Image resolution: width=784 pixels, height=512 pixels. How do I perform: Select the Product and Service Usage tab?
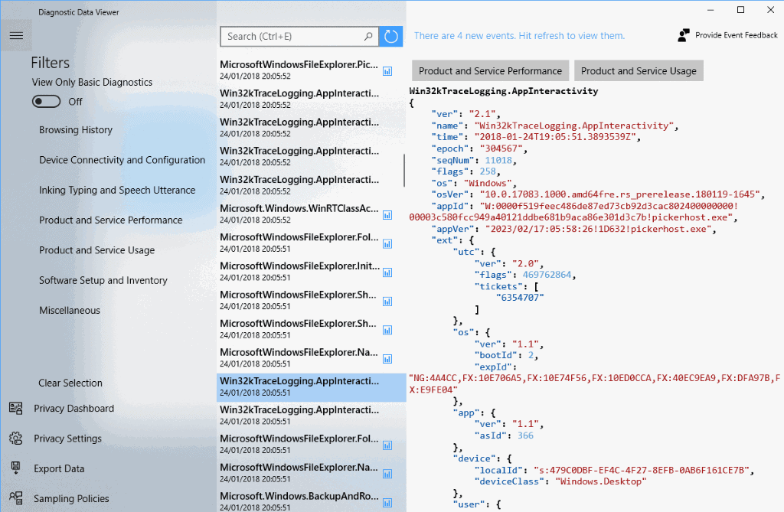pos(639,70)
